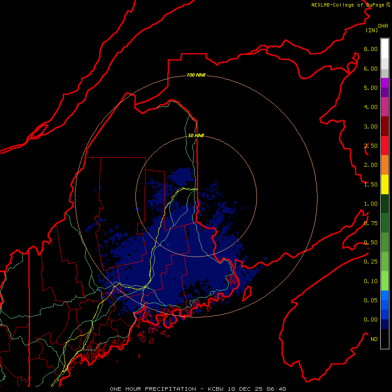The height and width of the screenshot is (392, 392).
Task: Pick the light blue swatch near 0.05
Action: pos(385,295)
